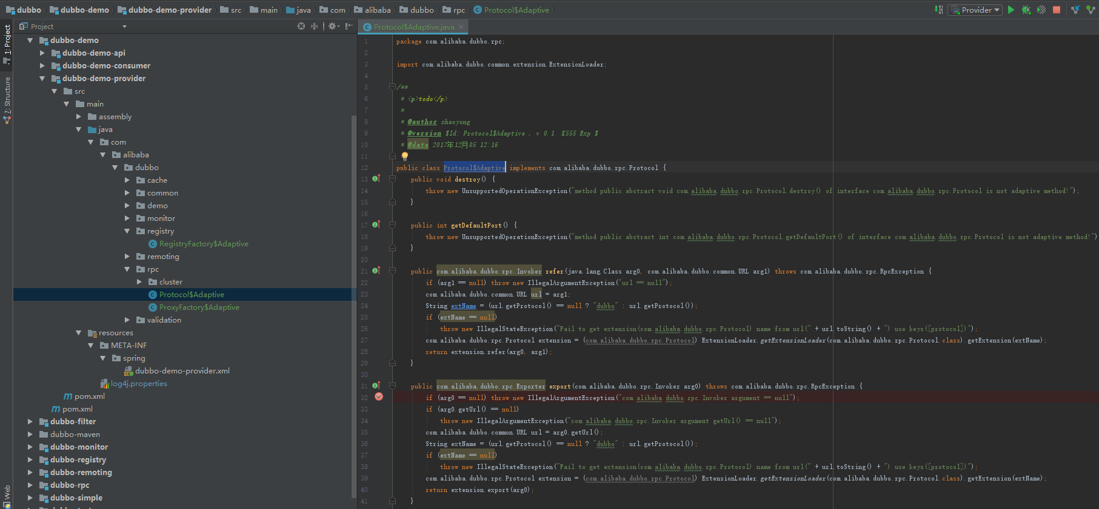Open the Project view selector dropdown
Screen dimensions: 1099x509
point(124,27)
